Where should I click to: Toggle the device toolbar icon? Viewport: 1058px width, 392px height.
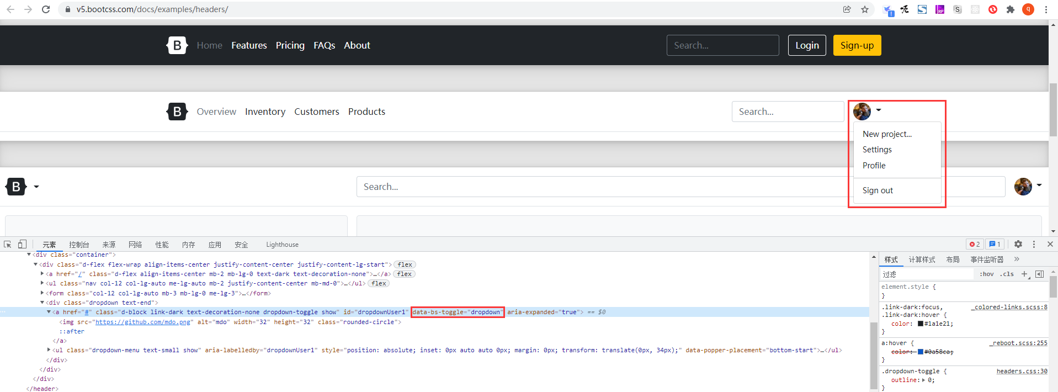(x=22, y=244)
